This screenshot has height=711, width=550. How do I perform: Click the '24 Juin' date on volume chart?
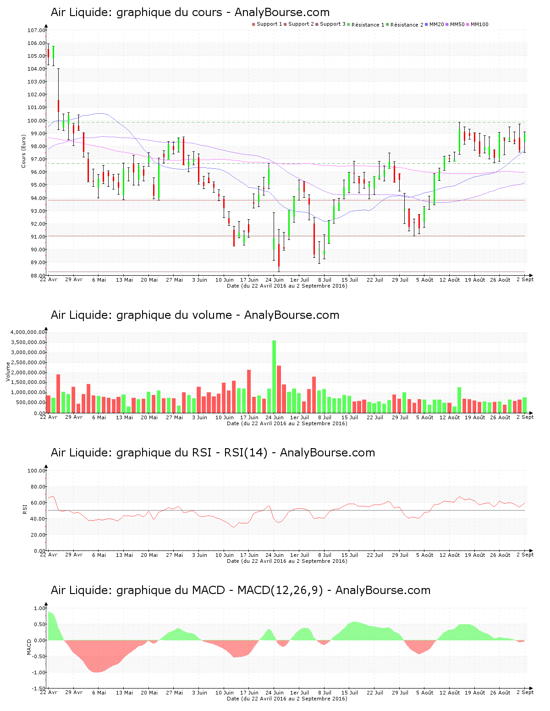coord(275,417)
